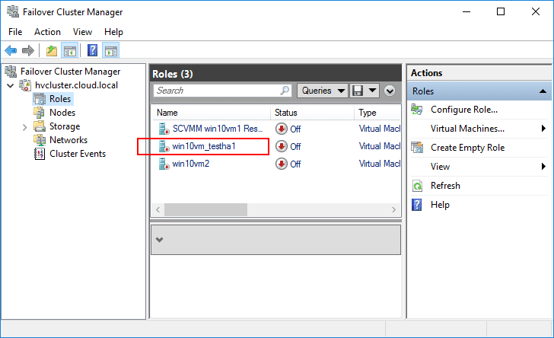This screenshot has height=338, width=554.
Task: Click the scroll right arrow in Roles list
Action: coord(393,209)
